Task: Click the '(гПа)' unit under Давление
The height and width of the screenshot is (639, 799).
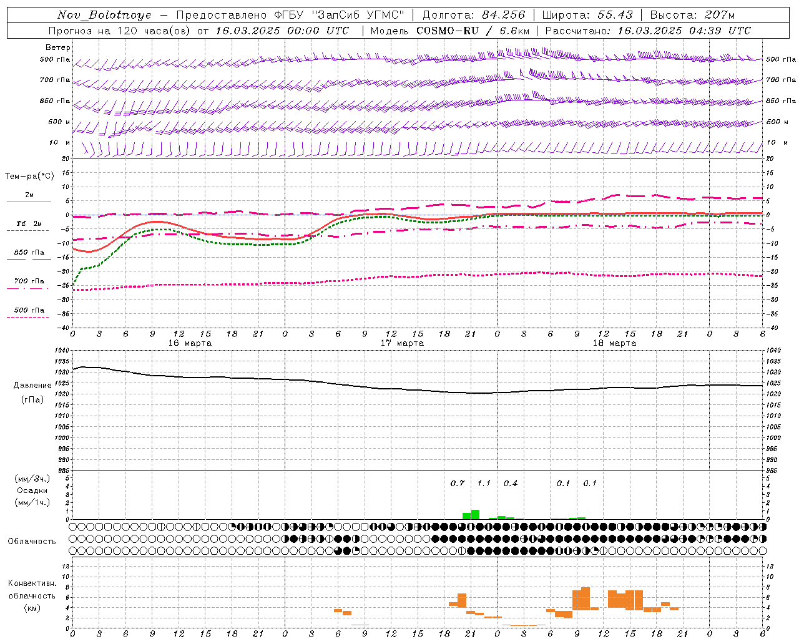Action: point(32,400)
